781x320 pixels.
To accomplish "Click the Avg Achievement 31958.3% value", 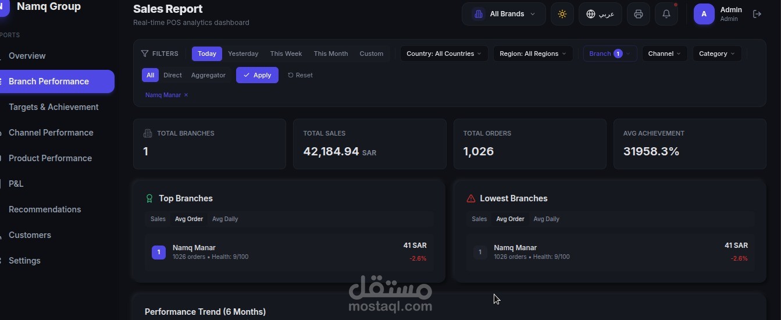I will click(x=651, y=151).
